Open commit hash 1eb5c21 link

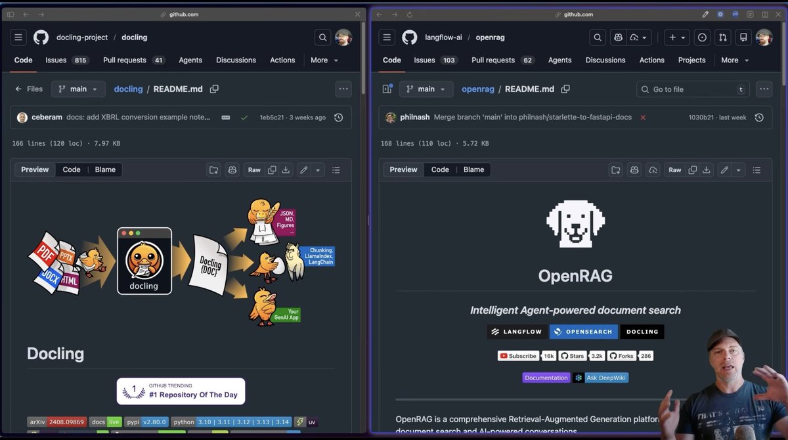(x=271, y=118)
